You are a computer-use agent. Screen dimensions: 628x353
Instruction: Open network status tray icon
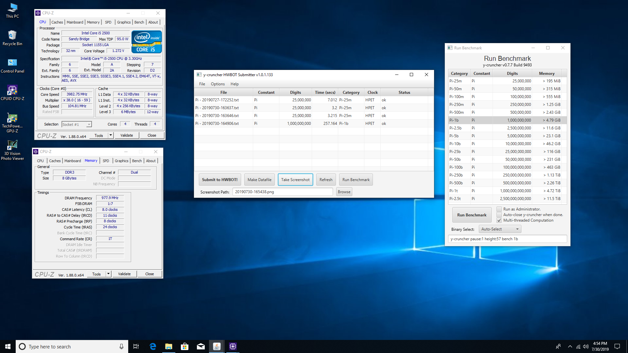(578, 346)
